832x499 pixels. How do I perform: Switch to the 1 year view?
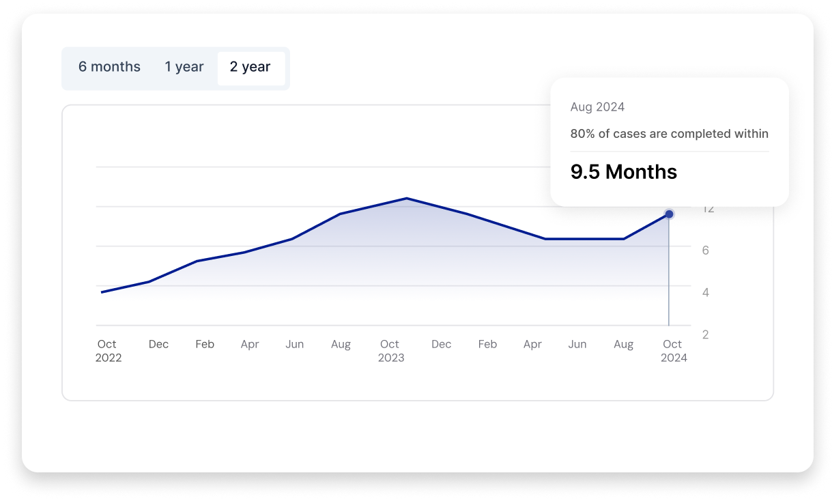[x=183, y=67]
